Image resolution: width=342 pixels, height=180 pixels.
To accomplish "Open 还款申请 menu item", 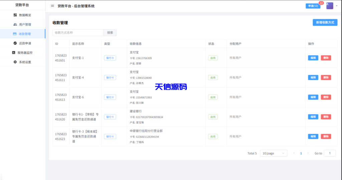I will 23,43.
